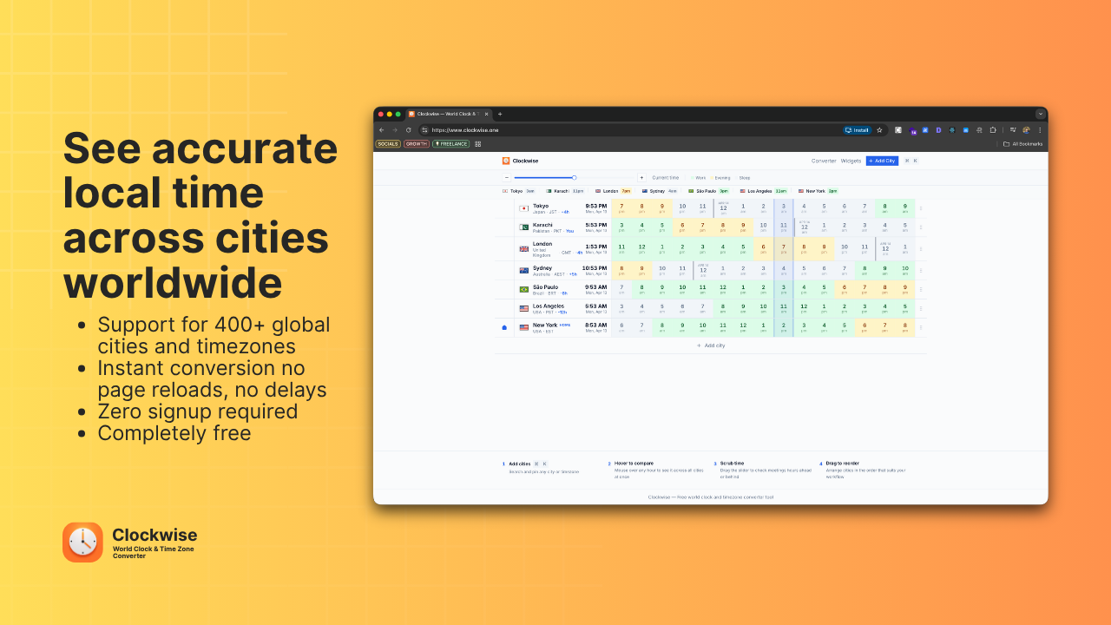Click the Brazil flag in São Paulo row

pos(523,289)
